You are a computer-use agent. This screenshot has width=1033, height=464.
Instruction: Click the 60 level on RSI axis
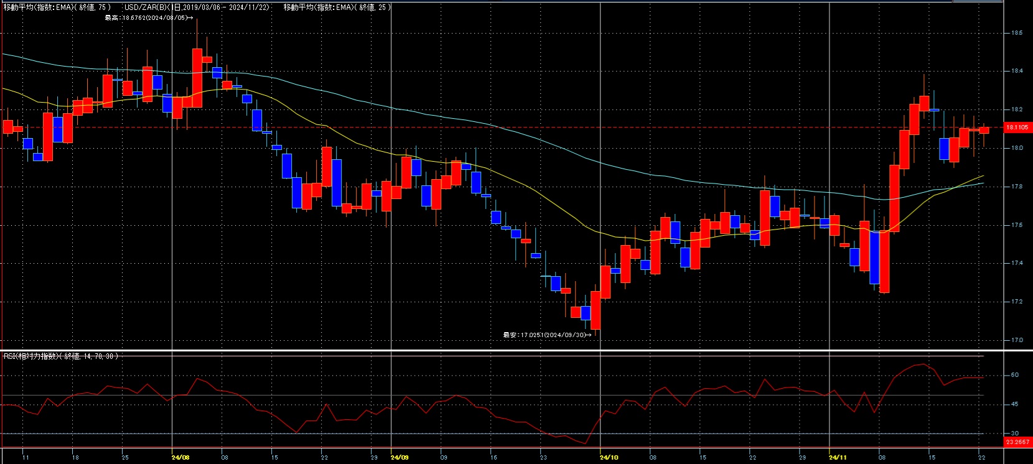pos(1014,375)
